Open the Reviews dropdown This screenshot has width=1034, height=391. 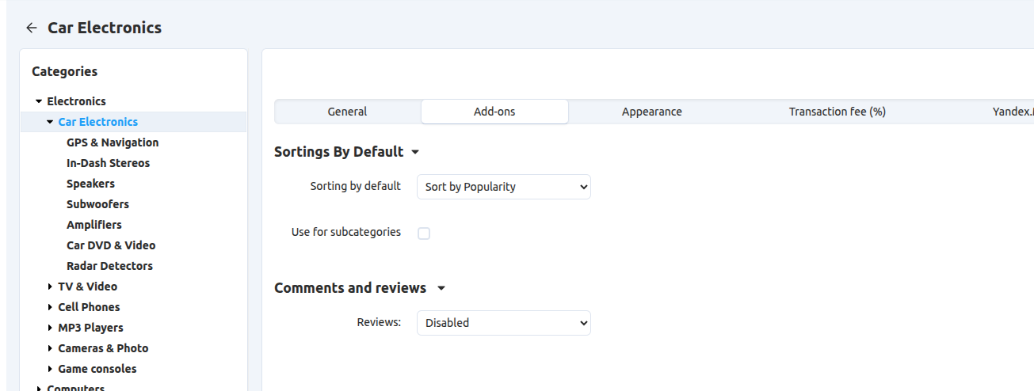503,323
